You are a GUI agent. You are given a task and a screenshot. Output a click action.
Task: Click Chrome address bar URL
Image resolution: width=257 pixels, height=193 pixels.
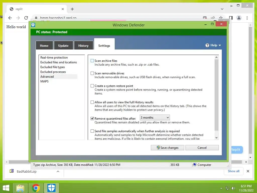point(58,18)
